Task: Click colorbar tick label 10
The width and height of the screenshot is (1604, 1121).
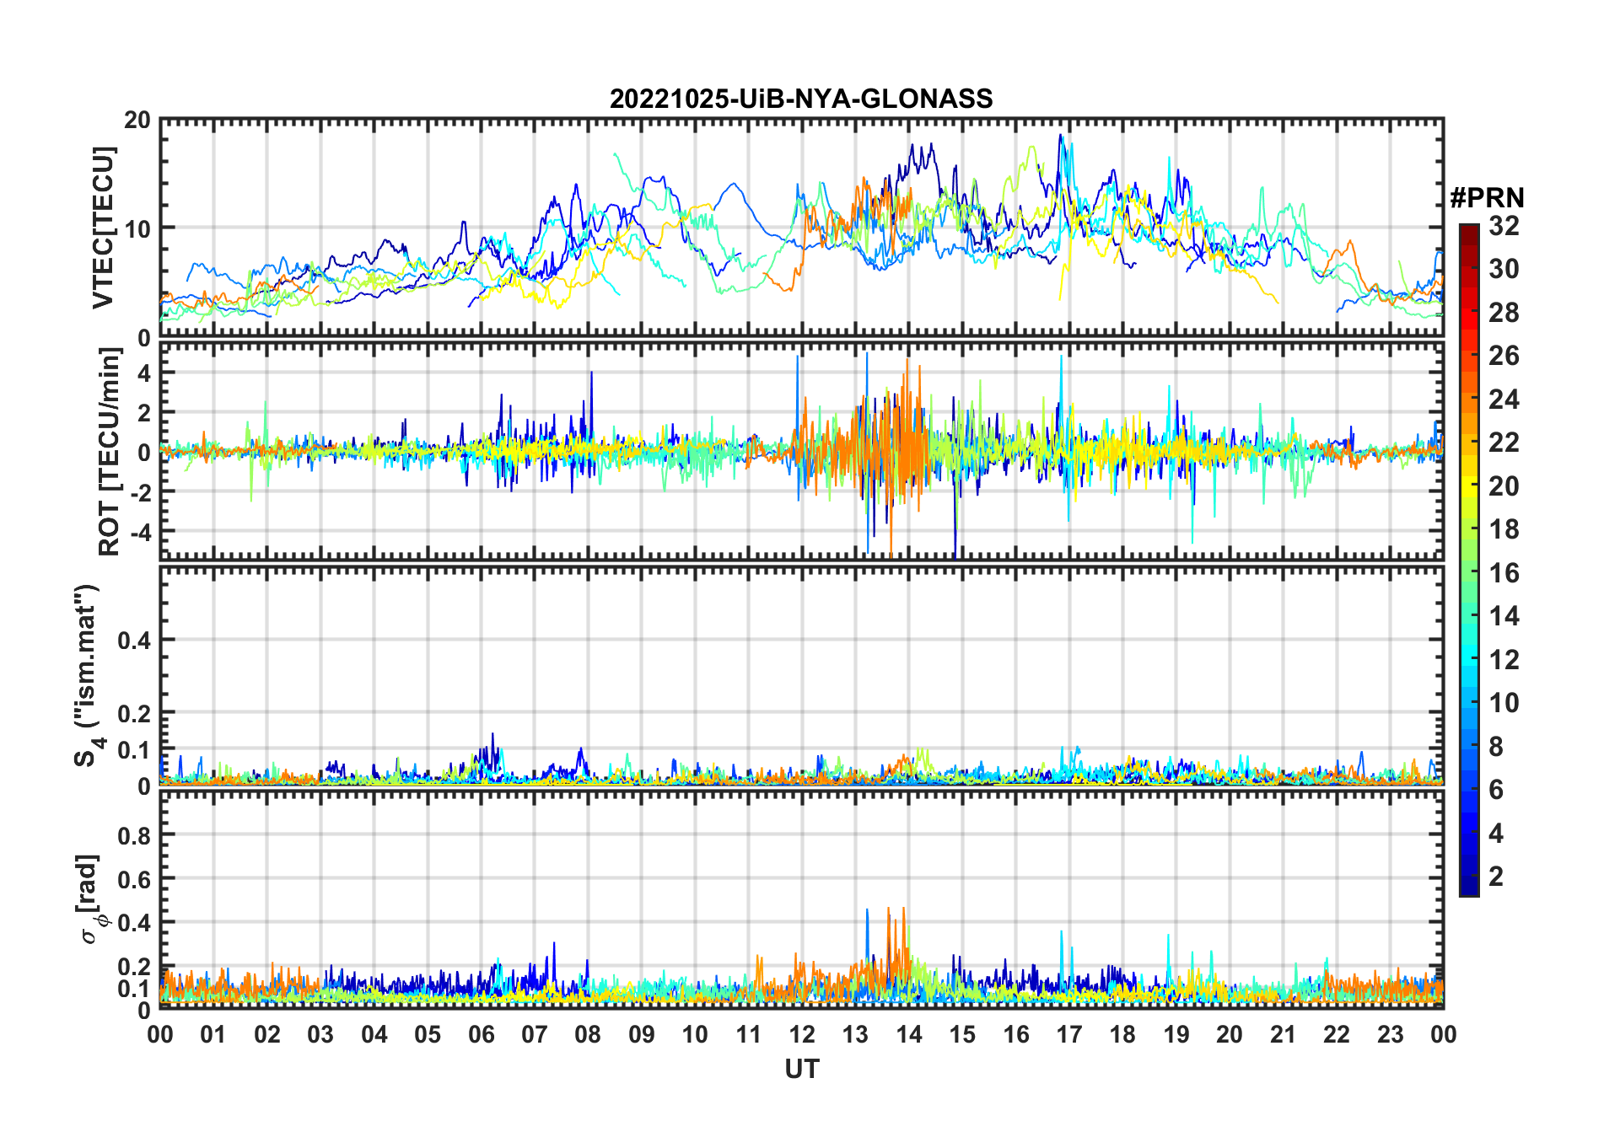Action: pyautogui.click(x=1504, y=702)
